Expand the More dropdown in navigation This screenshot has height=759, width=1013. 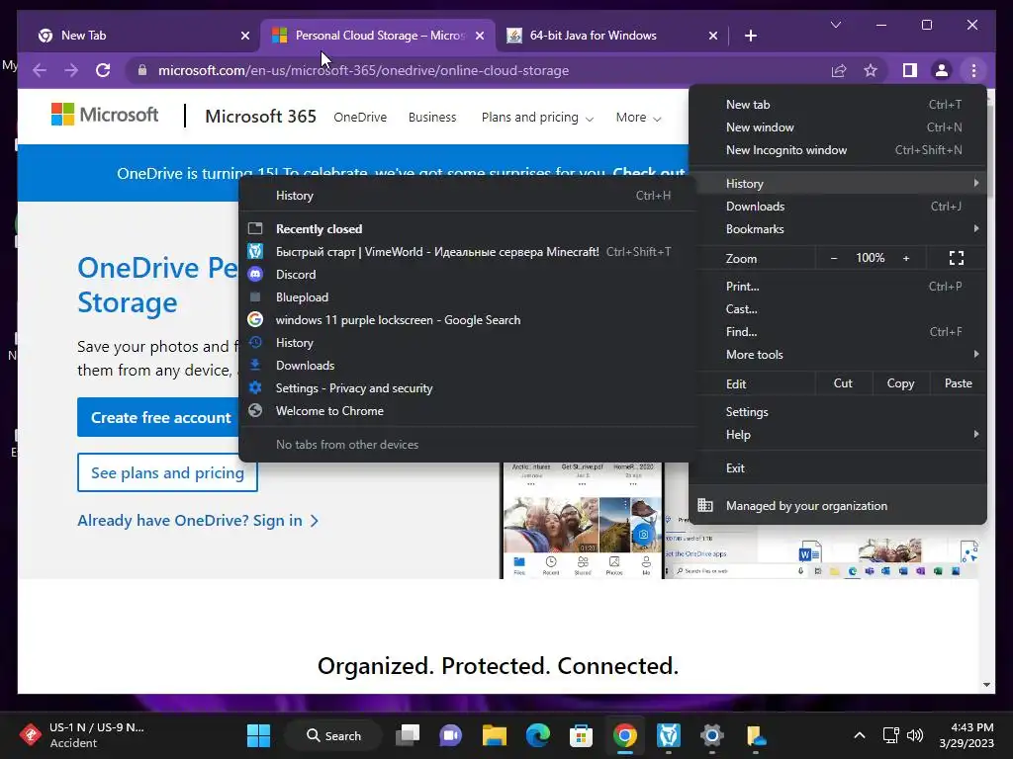tap(638, 117)
